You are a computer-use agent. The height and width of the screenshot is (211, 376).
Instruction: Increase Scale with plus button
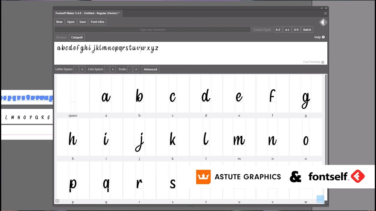[136, 69]
